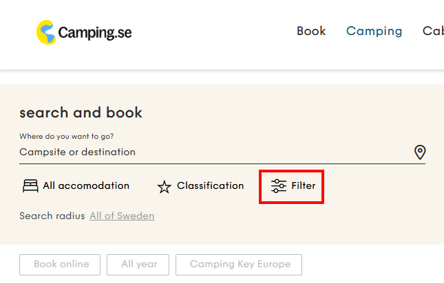Select the partially visible Cab… navigation item
Image resolution: width=444 pixels, height=283 pixels.
(433, 31)
